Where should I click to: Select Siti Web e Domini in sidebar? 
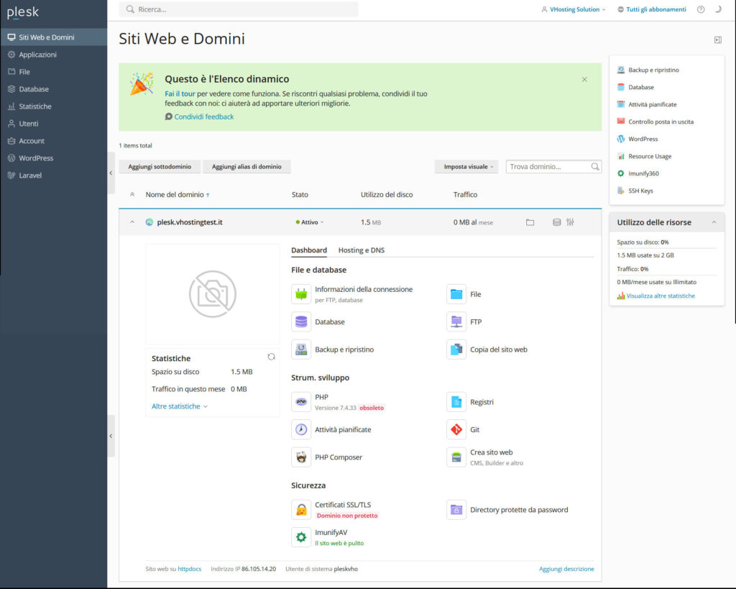[54, 37]
